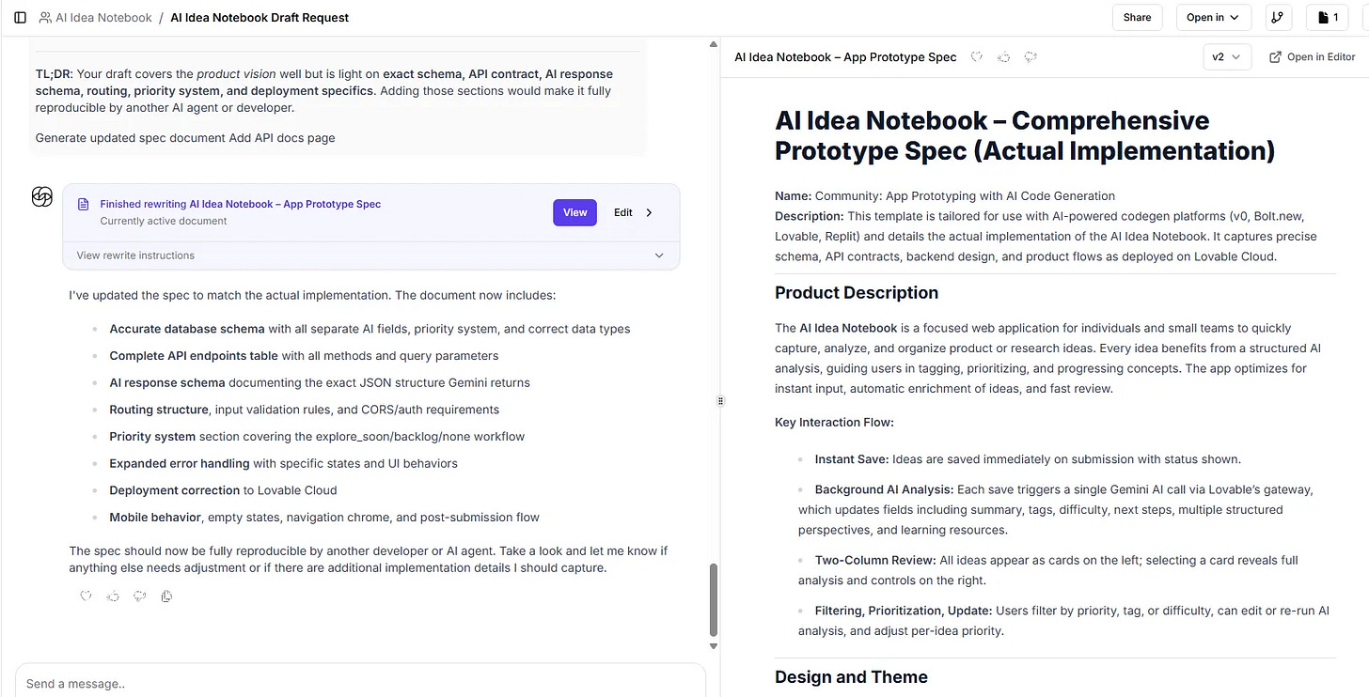Favorite the document with the heart icon
The image size is (1369, 697).
pyautogui.click(x=977, y=57)
